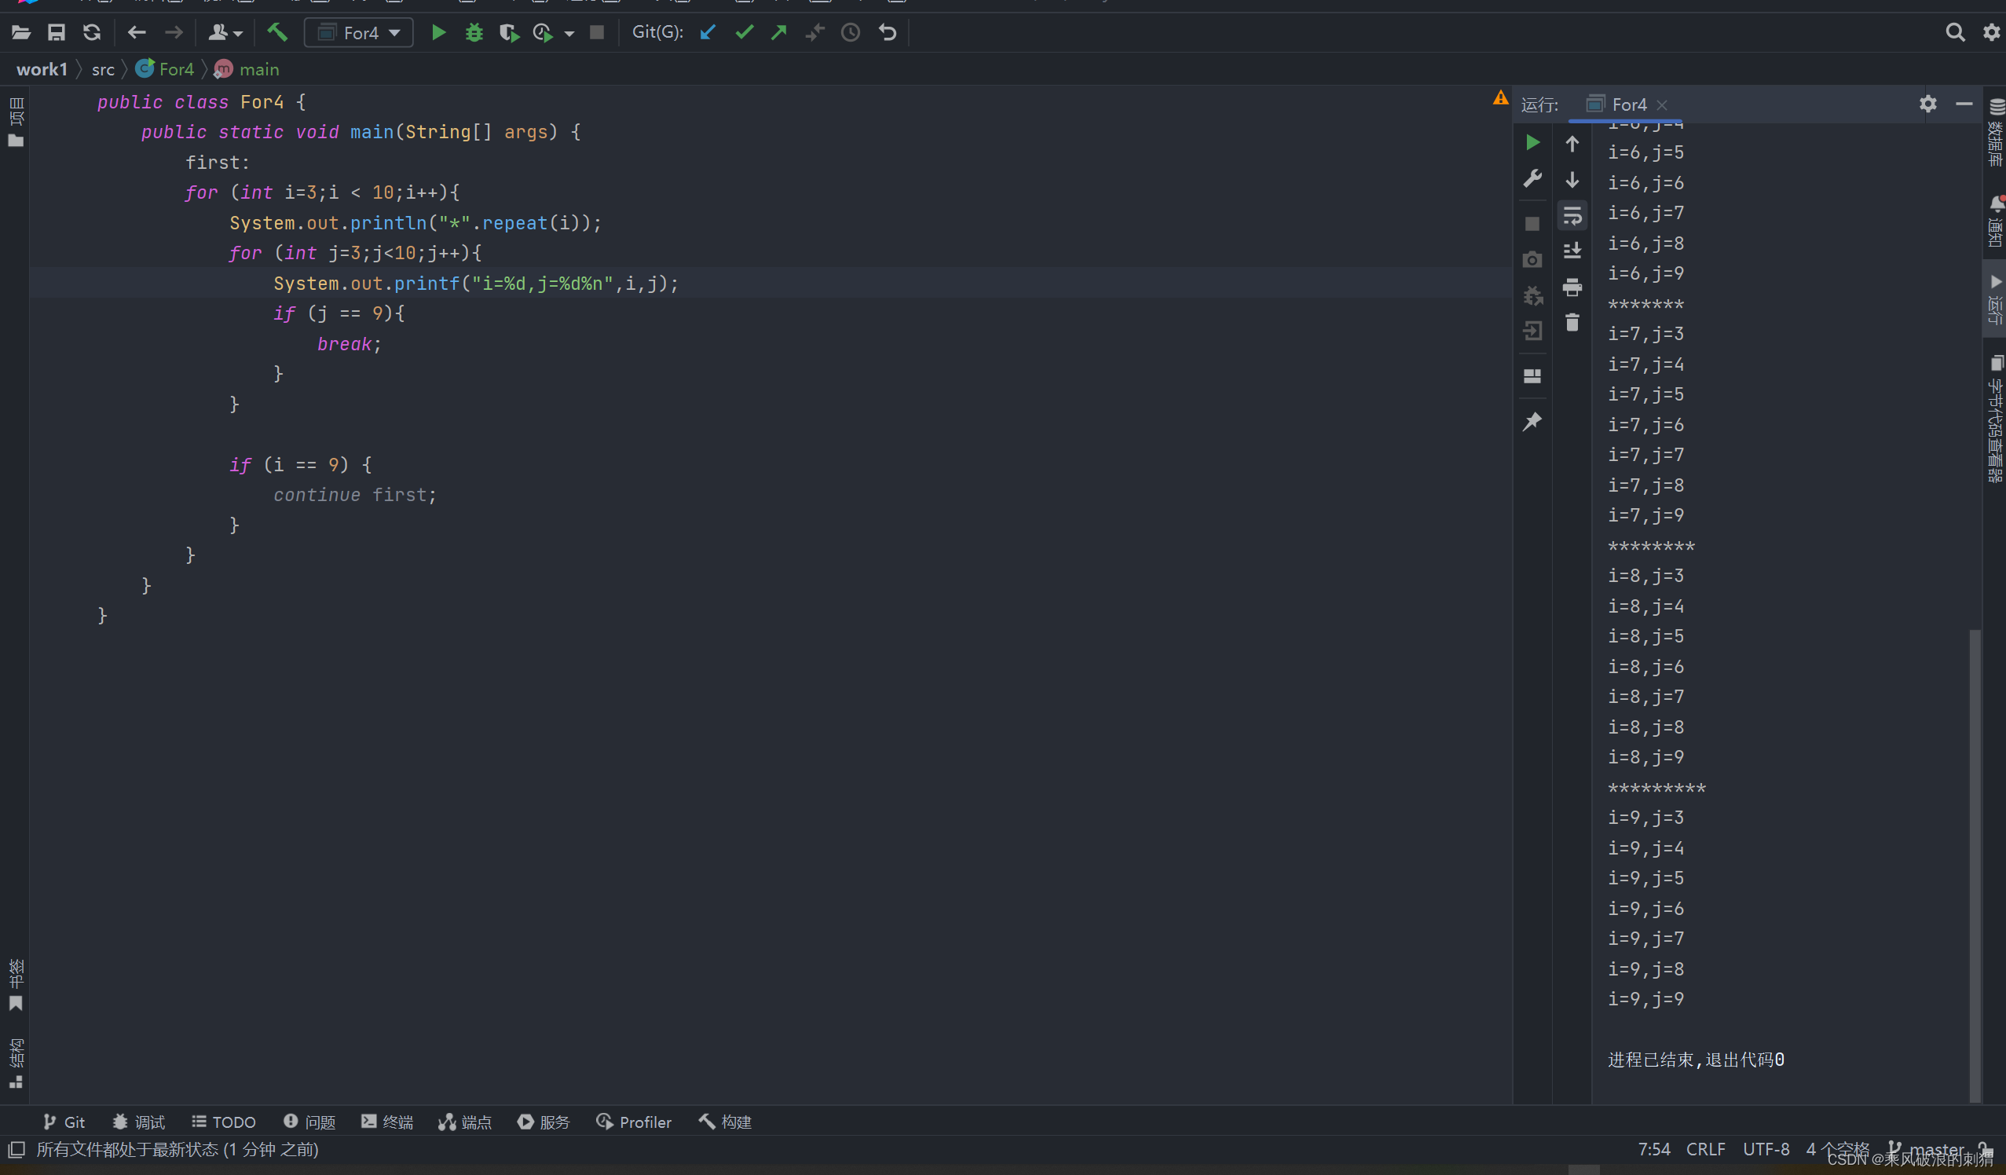The image size is (2006, 1175).
Task: Toggle soft-wrap in run console
Action: [x=1572, y=216]
